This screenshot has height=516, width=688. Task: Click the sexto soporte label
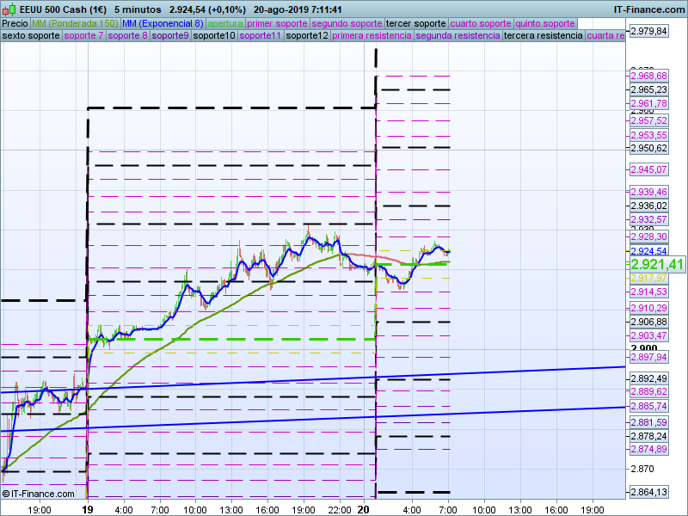31,36
